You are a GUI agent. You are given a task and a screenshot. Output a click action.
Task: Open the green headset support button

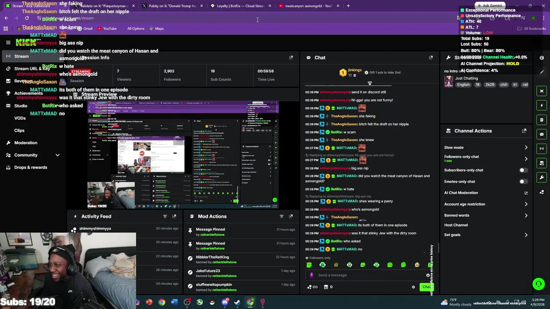[x=538, y=284]
